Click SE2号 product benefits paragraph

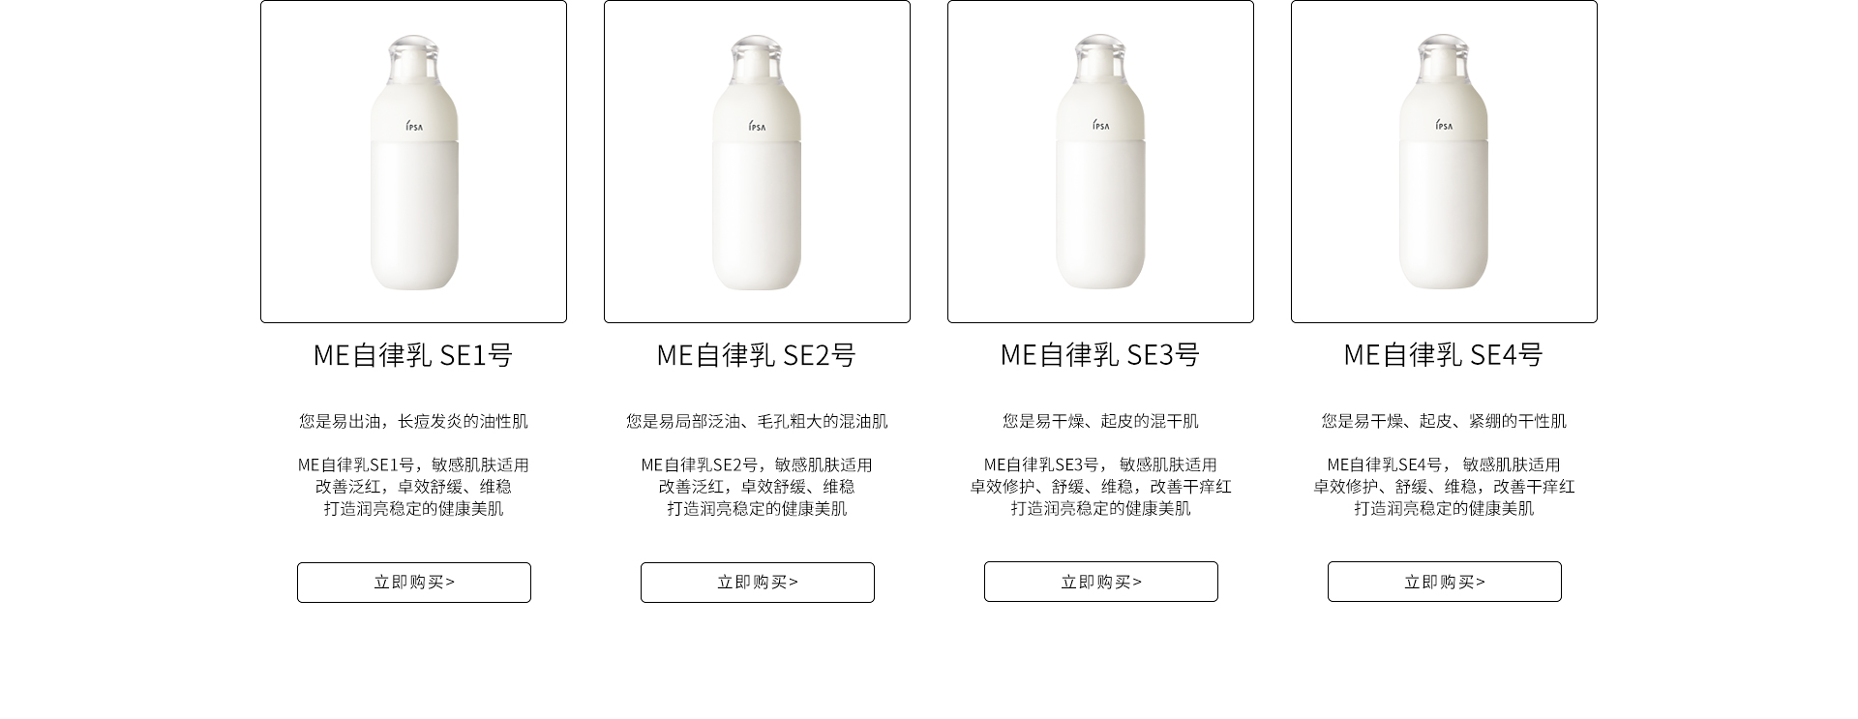(x=757, y=487)
